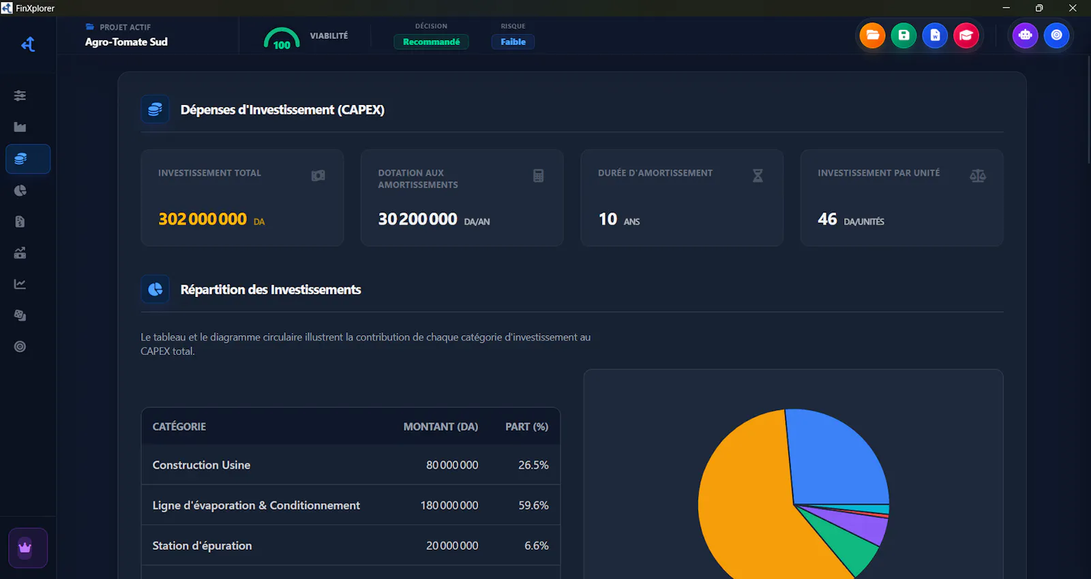Click the FinXplorer title bar app icon
1091x579 pixels.
[7, 8]
